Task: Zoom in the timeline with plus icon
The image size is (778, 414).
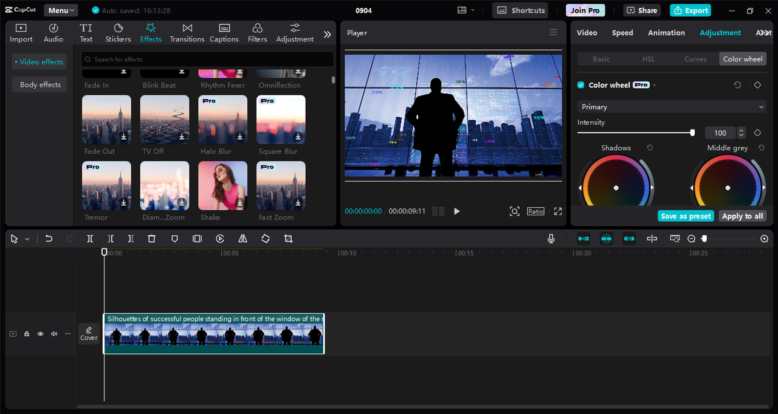Action: (765, 239)
